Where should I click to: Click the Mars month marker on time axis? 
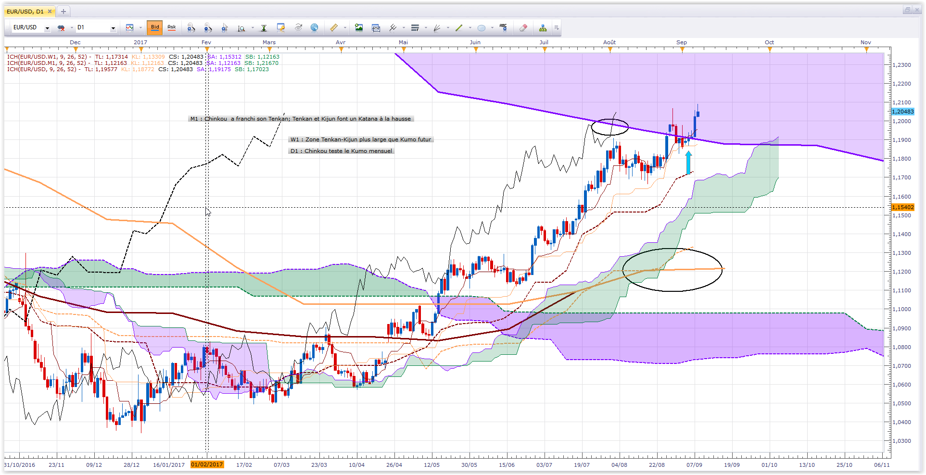click(269, 42)
